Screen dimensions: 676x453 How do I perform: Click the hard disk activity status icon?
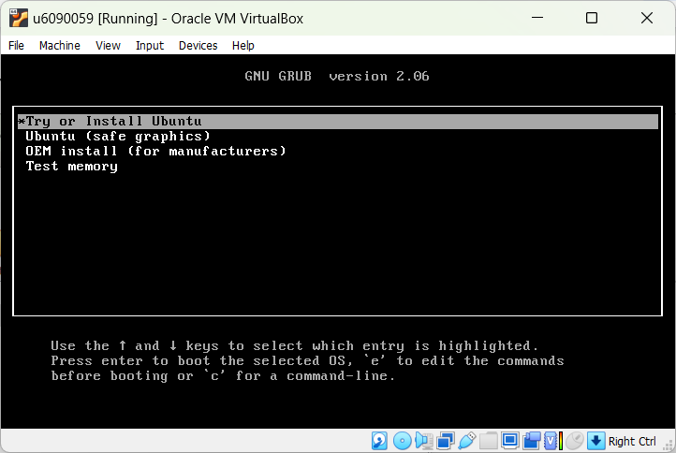379,441
